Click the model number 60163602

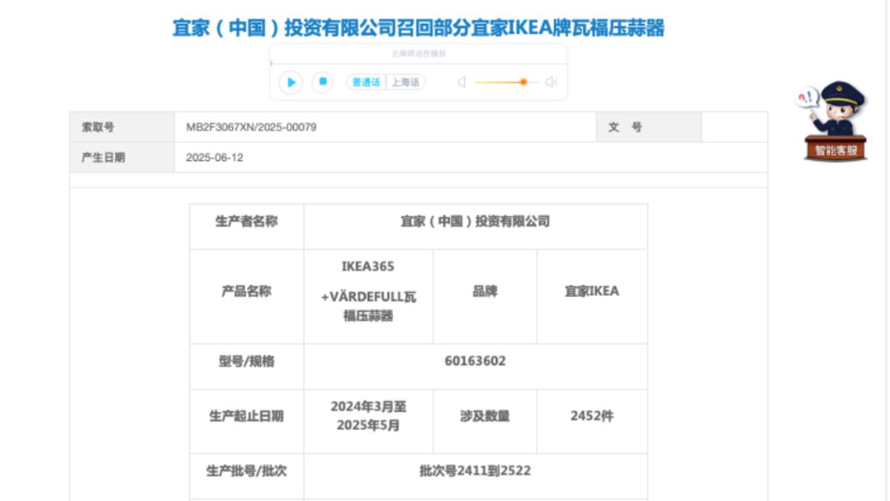(475, 361)
